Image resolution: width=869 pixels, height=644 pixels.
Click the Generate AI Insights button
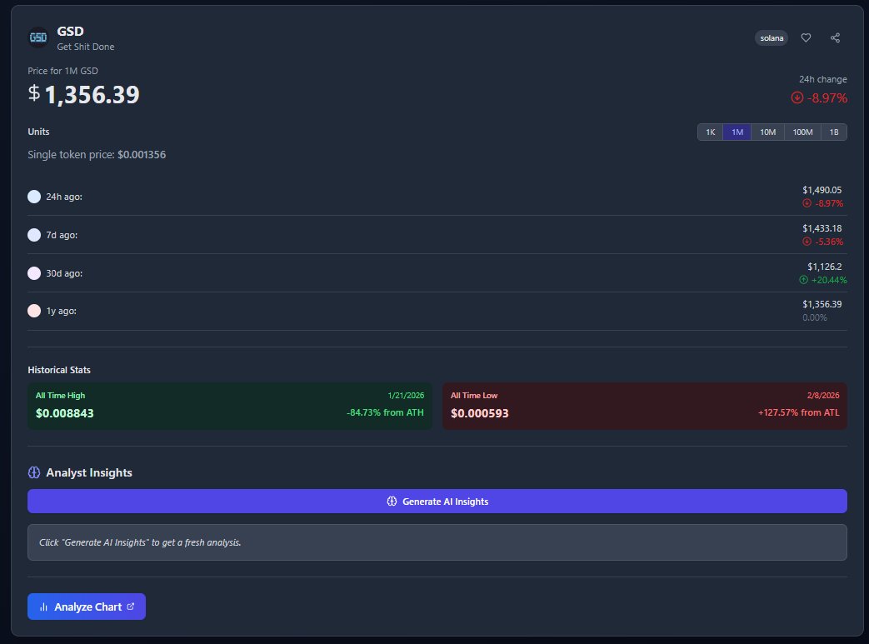(437, 501)
